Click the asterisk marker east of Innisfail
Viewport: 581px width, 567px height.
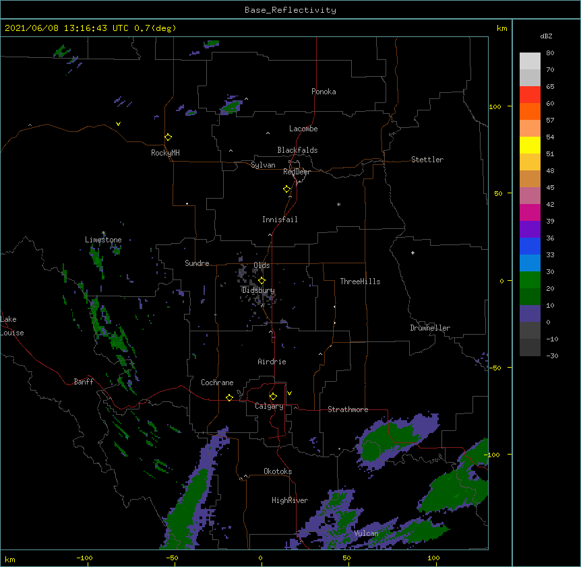[338, 204]
